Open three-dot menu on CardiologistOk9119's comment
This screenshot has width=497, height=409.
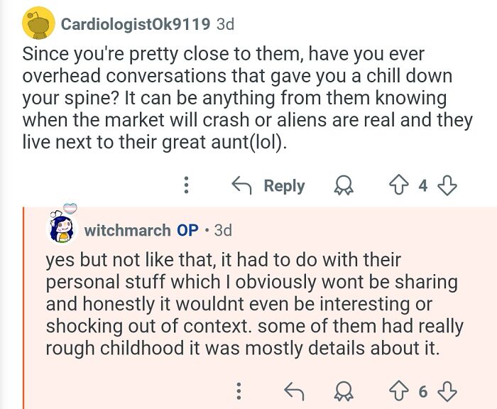tap(186, 185)
